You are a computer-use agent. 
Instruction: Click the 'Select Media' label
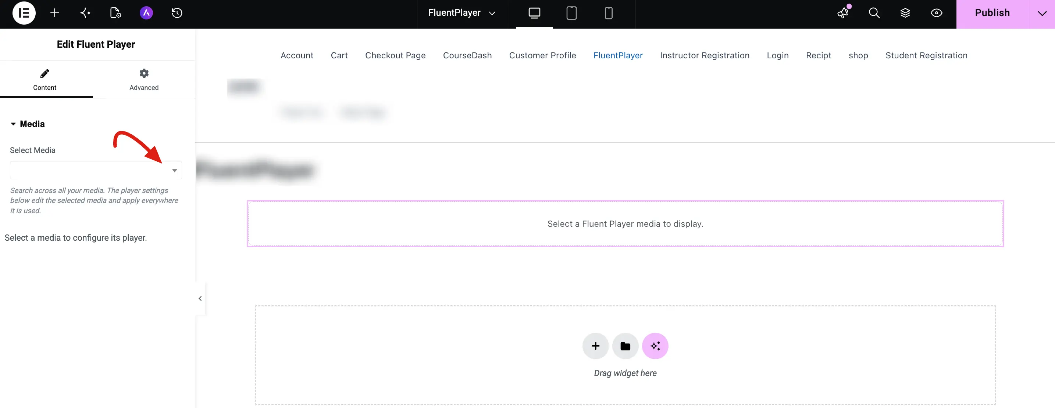pos(33,150)
